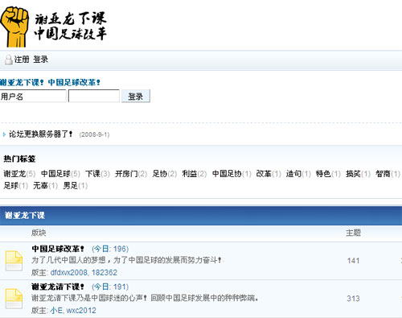402x318 pixels.
Task: Click topic count 141
Action: (x=353, y=261)
